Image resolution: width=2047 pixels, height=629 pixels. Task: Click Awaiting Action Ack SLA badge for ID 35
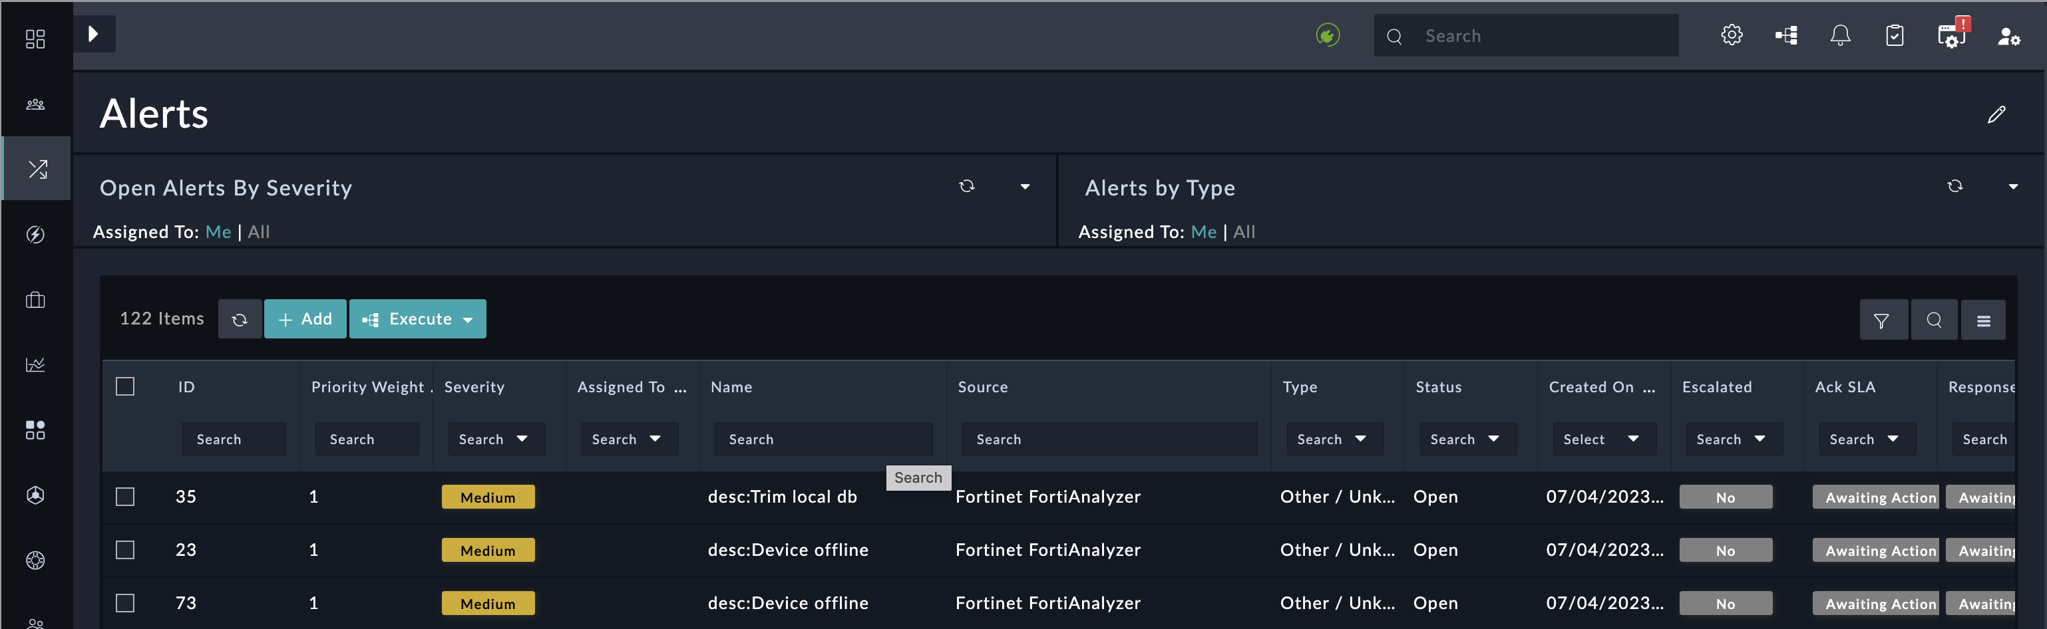tap(1875, 497)
